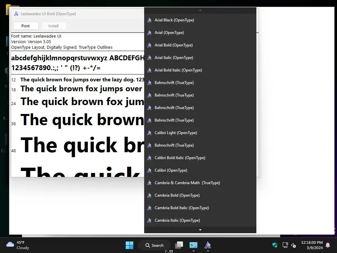This screenshot has width=337, height=253.
Task: Choose Cambria & Cambria Math (TrueType) entry
Action: click(200, 183)
